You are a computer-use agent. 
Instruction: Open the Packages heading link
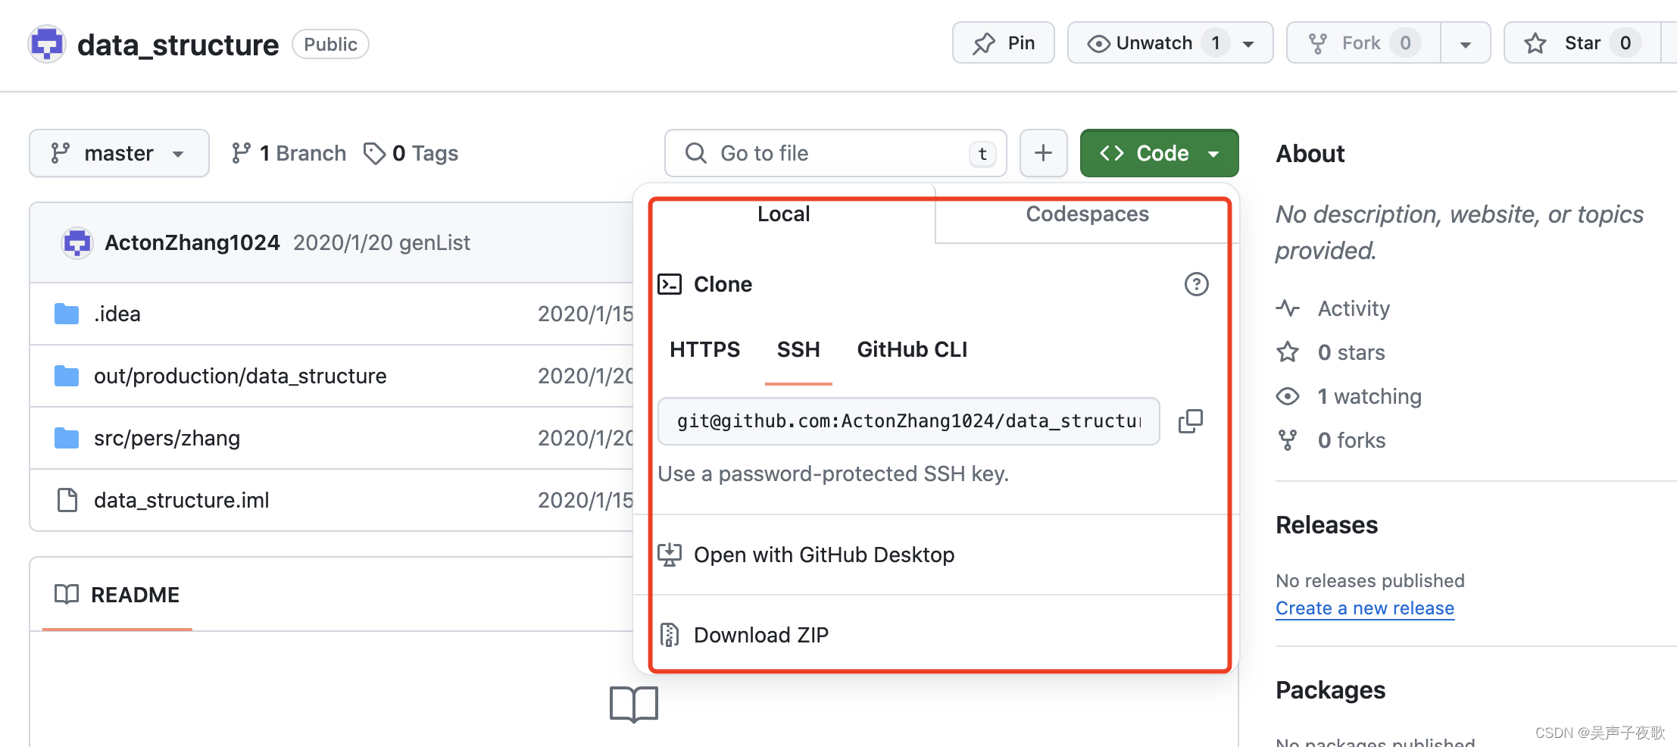(1330, 690)
